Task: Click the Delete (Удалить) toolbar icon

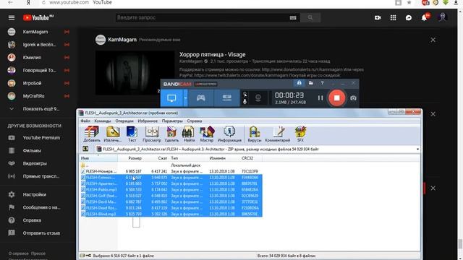Action: pyautogui.click(x=171, y=134)
